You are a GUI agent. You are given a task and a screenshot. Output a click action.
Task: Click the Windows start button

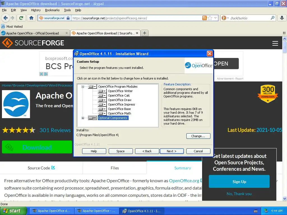coord(13,211)
